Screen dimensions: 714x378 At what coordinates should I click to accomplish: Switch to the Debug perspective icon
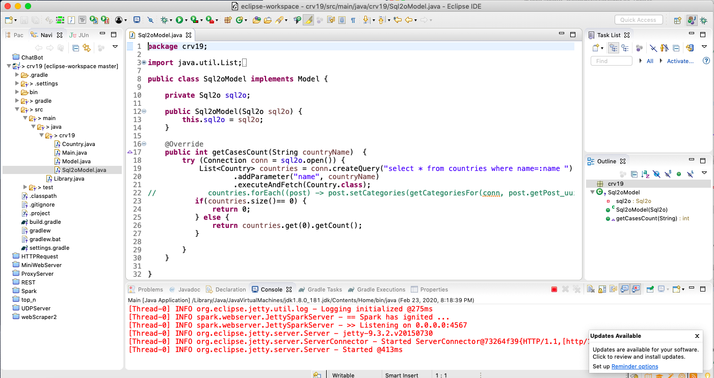pyautogui.click(x=703, y=20)
